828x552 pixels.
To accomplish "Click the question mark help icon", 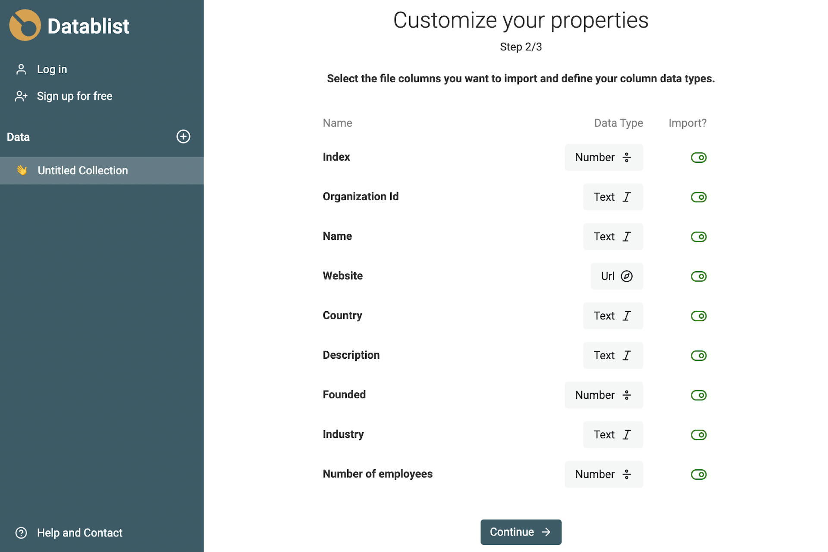I will (x=20, y=533).
